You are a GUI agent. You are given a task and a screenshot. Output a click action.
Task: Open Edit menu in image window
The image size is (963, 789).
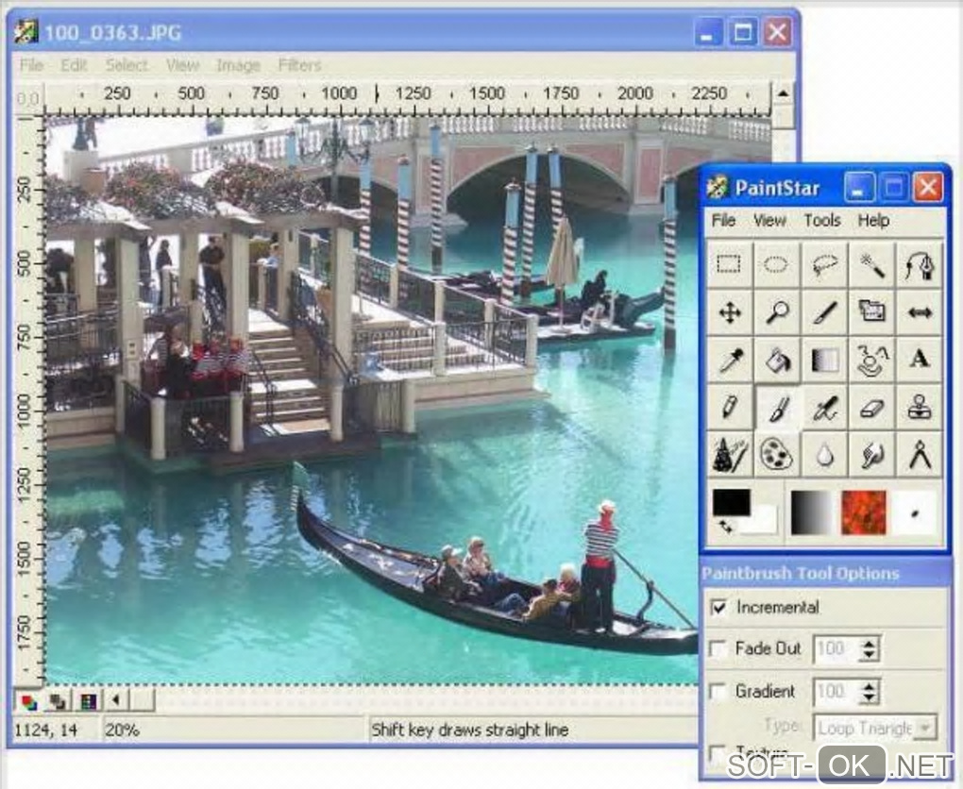click(x=74, y=64)
